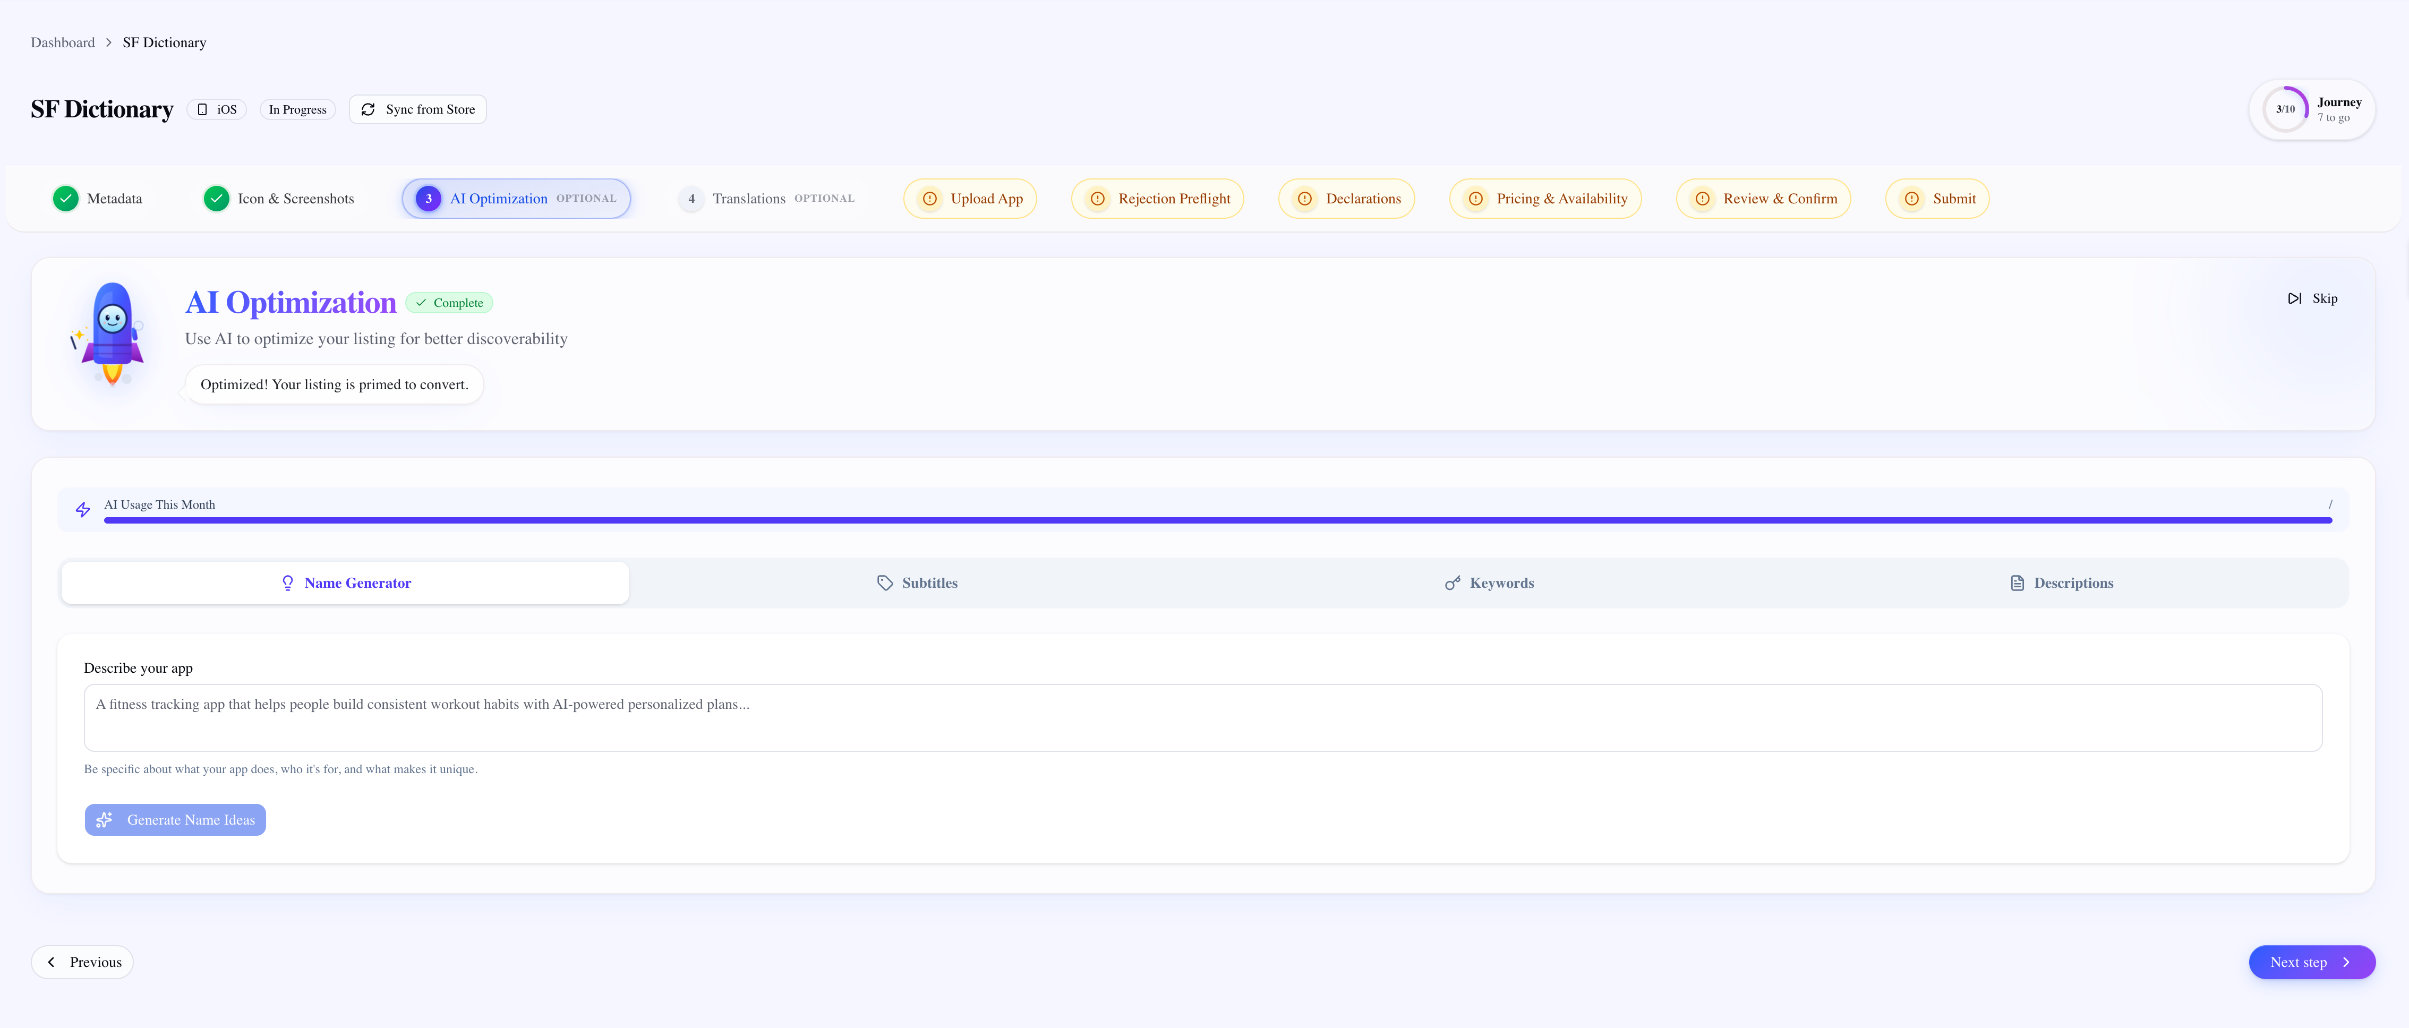This screenshot has width=2409, height=1028.
Task: Click into the Describe your app field
Action: (1202, 717)
